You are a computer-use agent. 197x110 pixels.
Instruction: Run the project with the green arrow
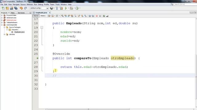[x=66, y=8]
